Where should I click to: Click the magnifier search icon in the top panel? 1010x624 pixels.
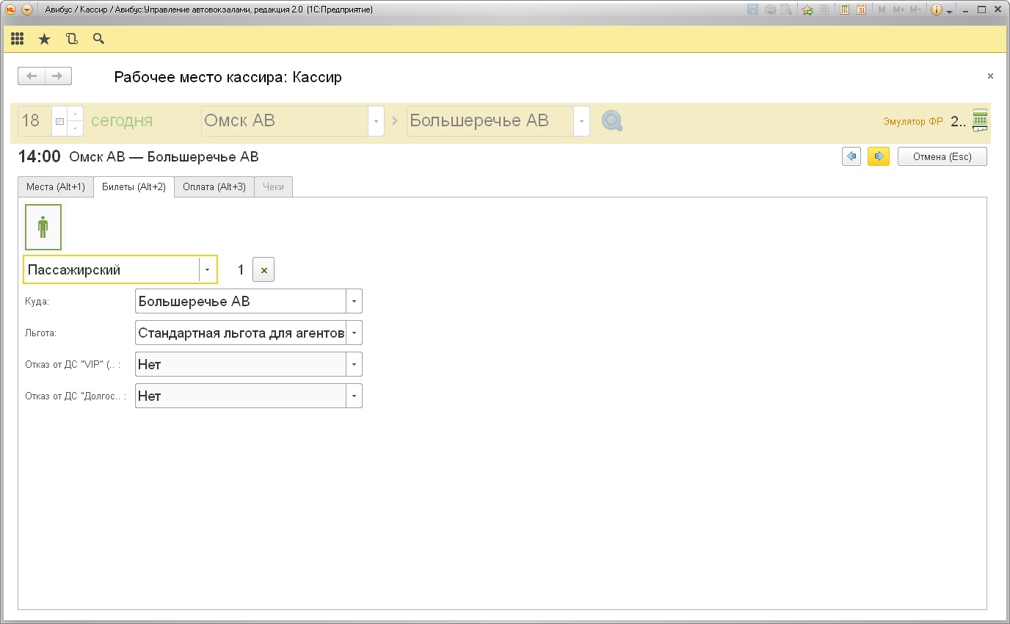pyautogui.click(x=98, y=39)
